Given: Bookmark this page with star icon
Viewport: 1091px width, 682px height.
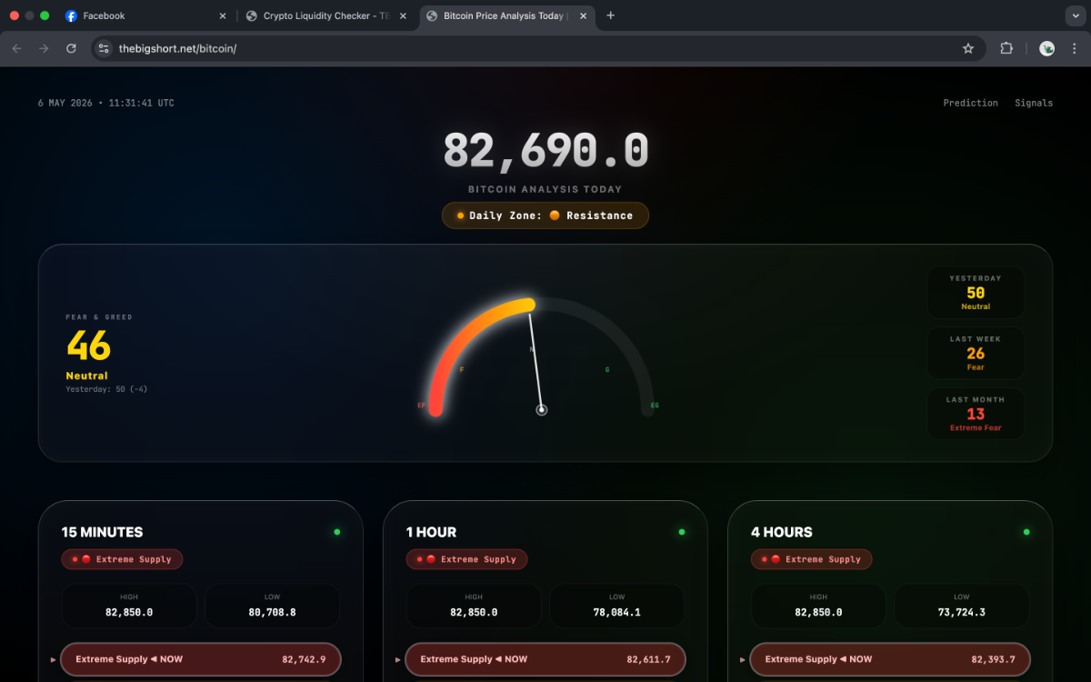Looking at the screenshot, I should [968, 48].
